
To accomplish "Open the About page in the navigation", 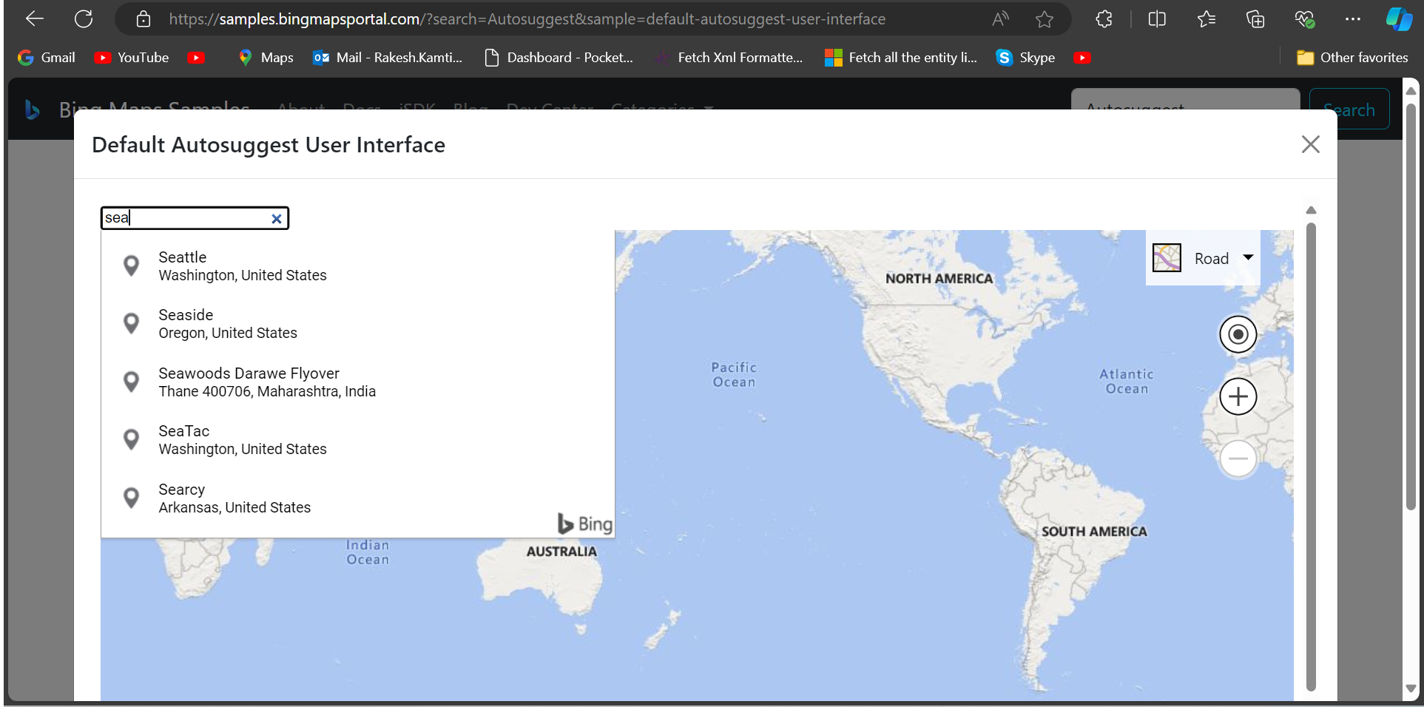I will [x=300, y=109].
